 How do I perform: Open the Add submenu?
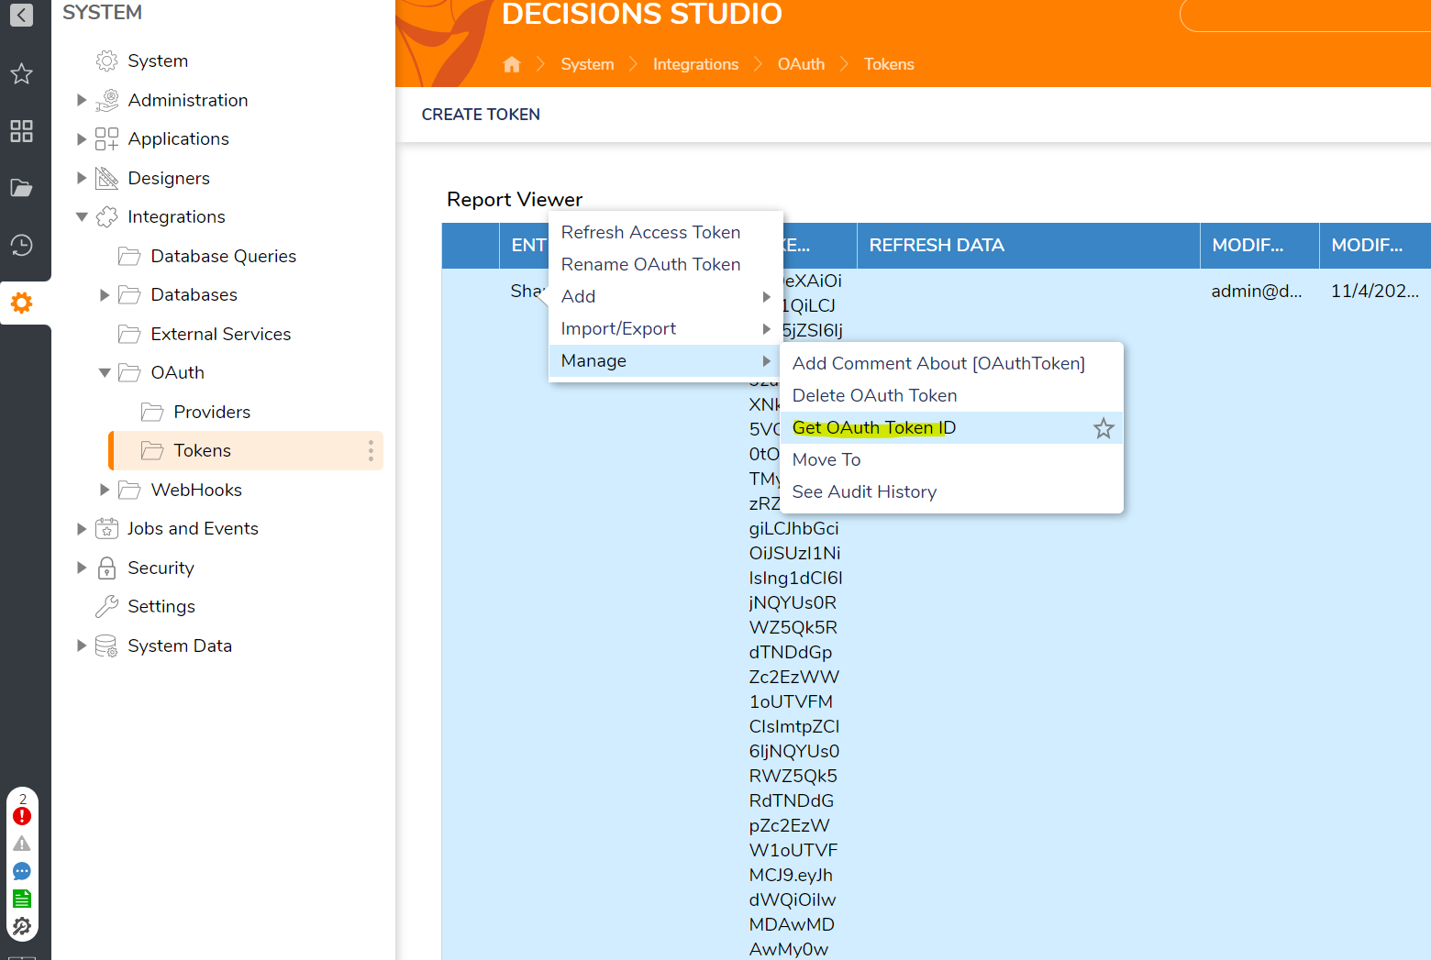point(665,296)
